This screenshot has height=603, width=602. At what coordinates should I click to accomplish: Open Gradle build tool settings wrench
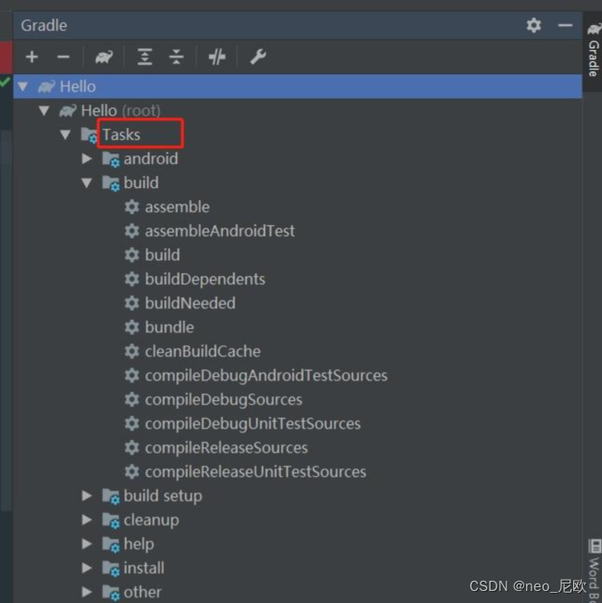click(x=257, y=57)
